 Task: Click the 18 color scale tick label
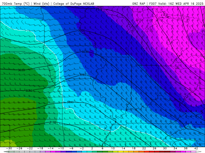click(134, 148)
